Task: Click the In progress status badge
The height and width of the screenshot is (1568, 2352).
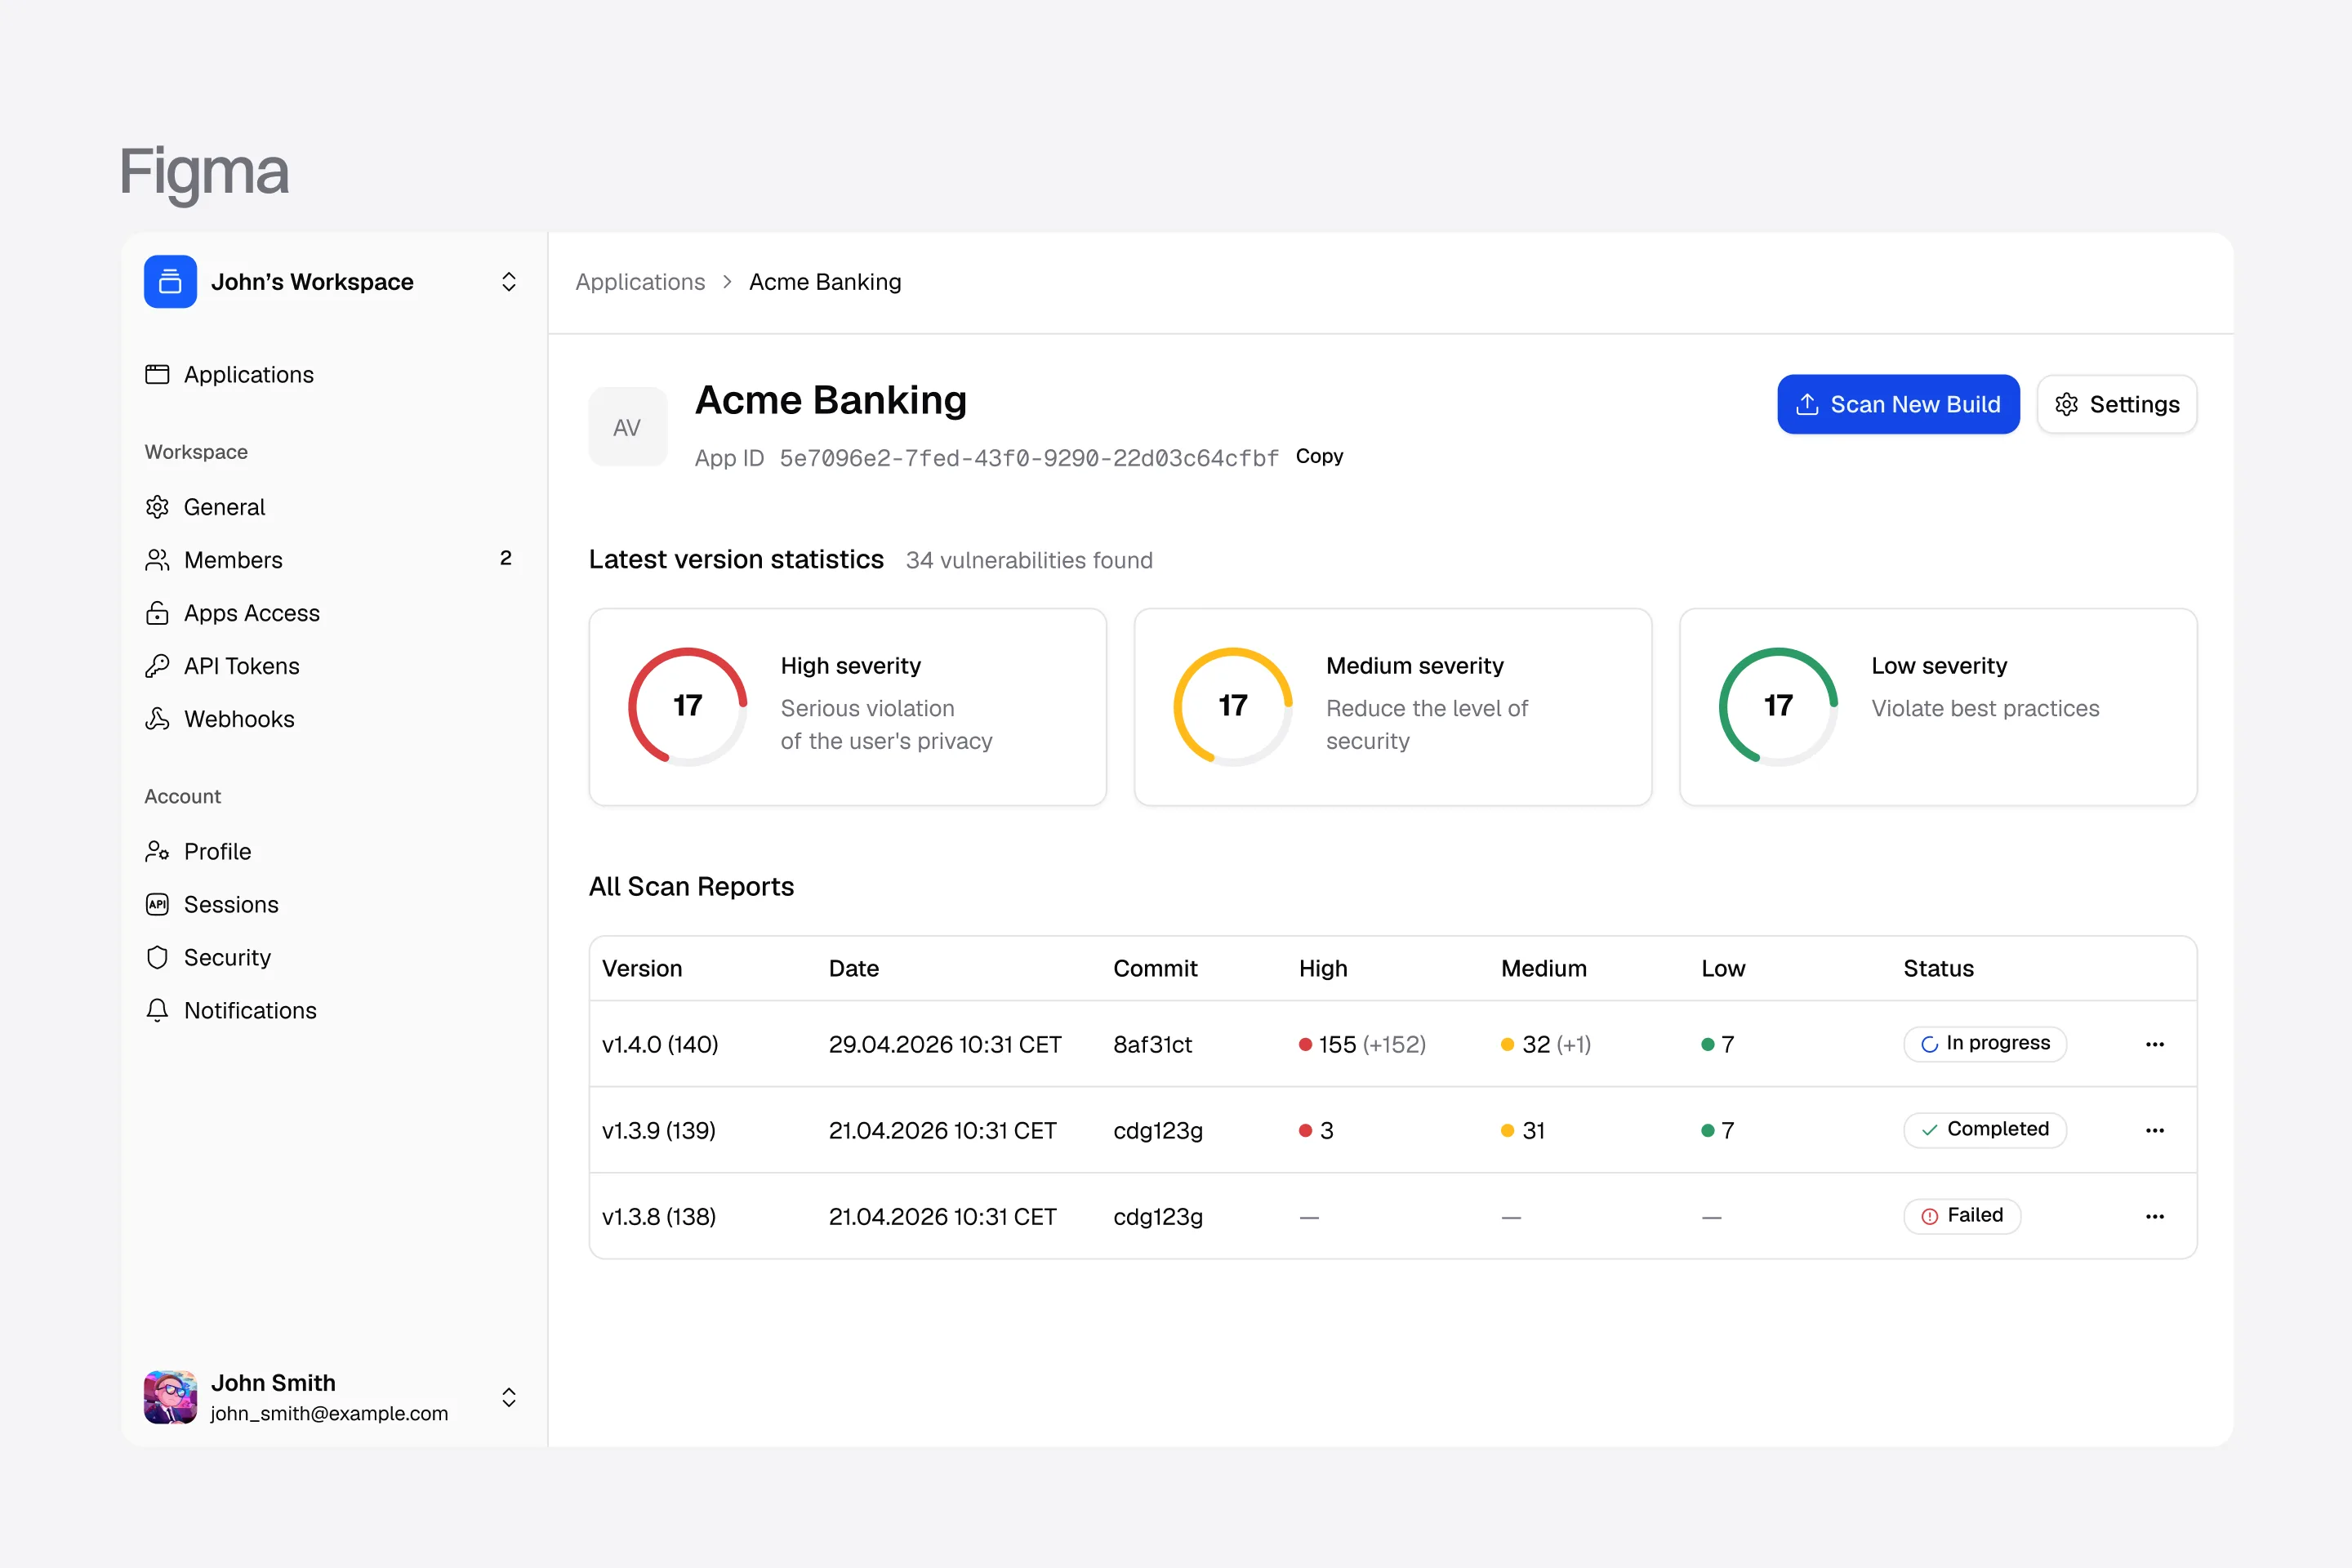Action: pyautogui.click(x=1985, y=1044)
